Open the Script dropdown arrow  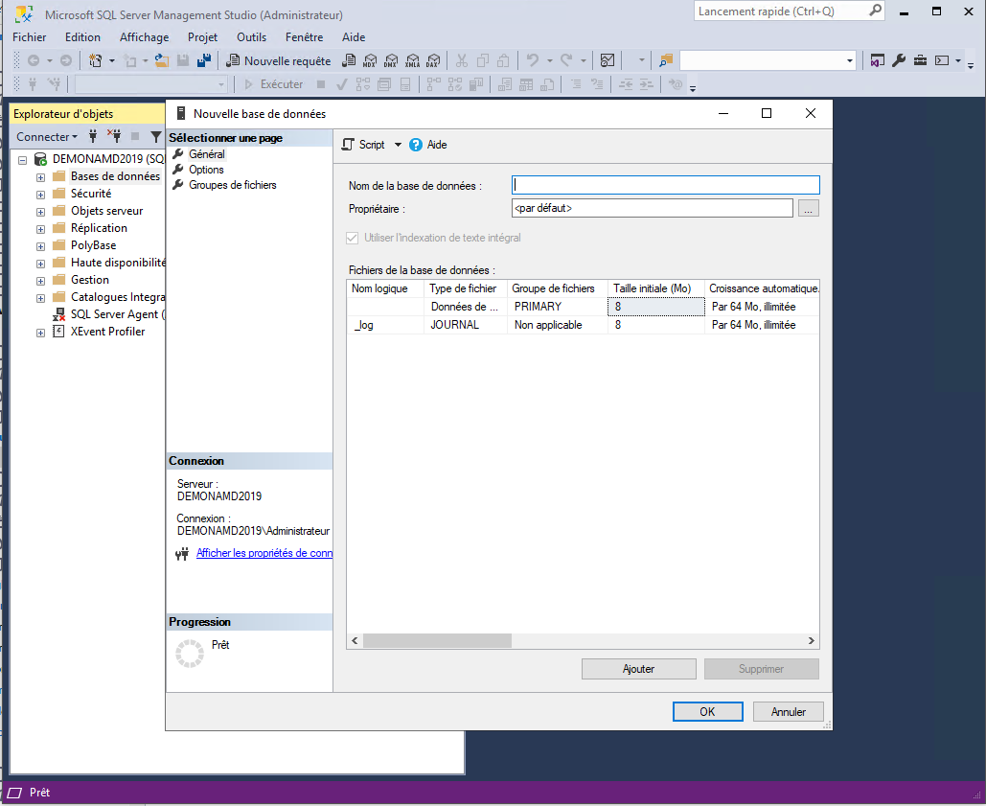(398, 145)
